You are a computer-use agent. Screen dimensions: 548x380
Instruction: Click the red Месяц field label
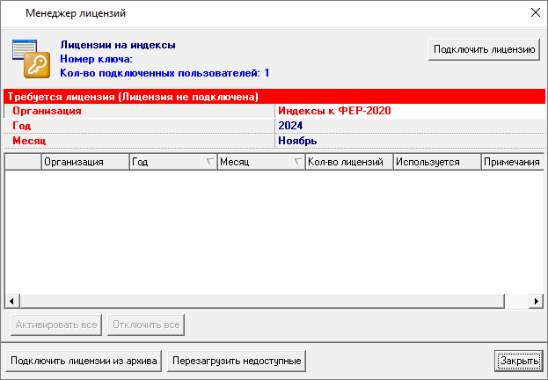(29, 141)
